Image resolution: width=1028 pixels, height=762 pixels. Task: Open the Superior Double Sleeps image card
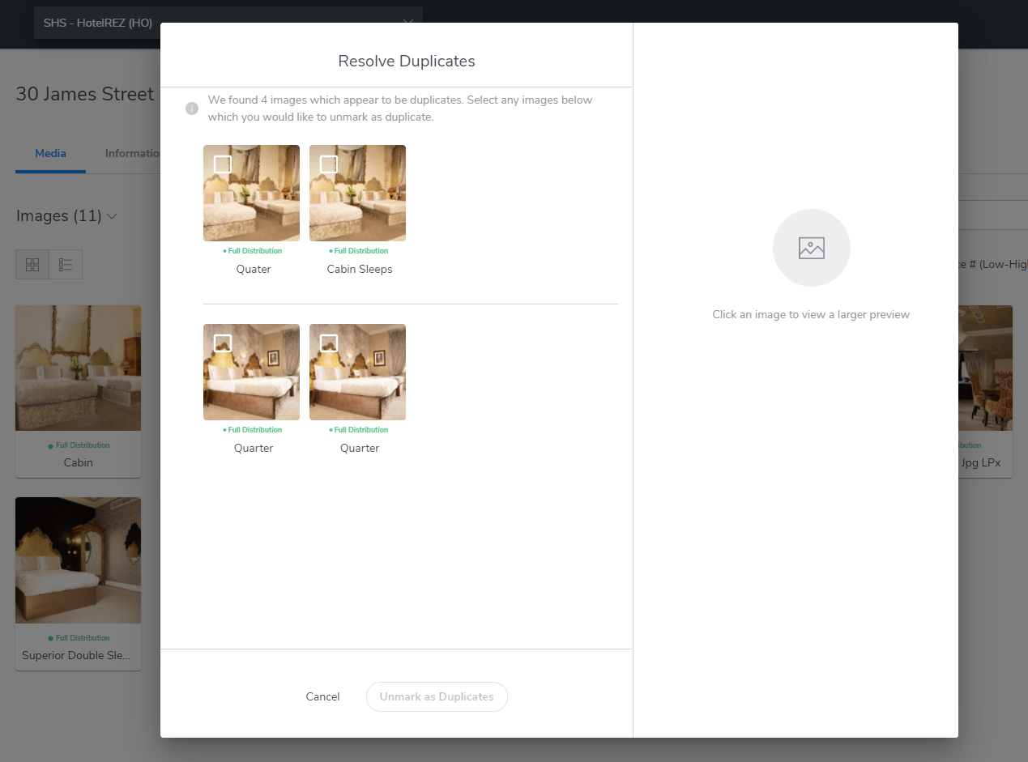coord(78,584)
